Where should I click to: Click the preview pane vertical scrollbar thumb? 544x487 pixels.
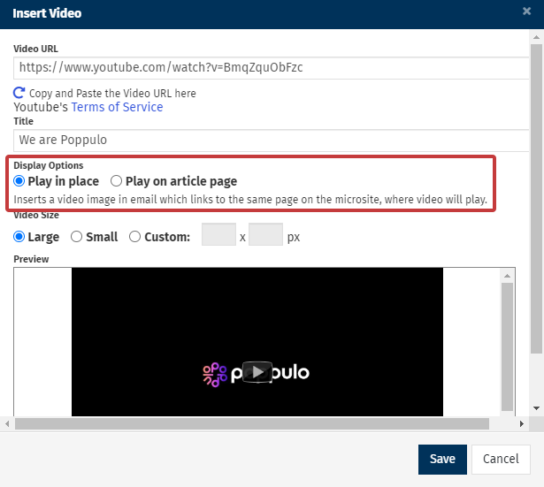(x=507, y=346)
